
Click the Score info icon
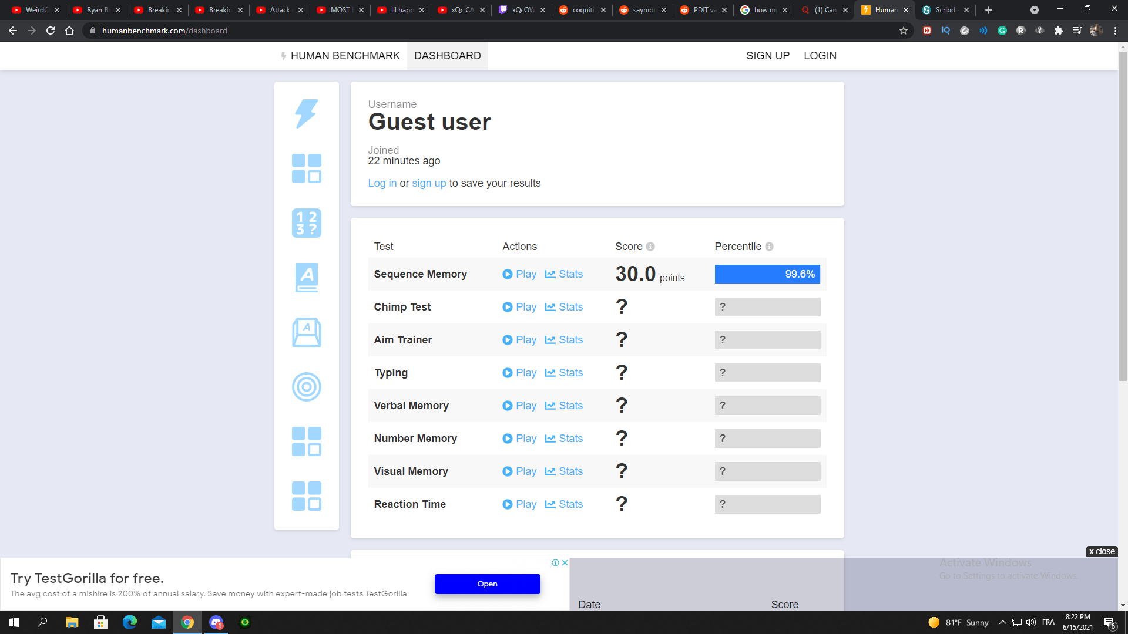pyautogui.click(x=650, y=247)
